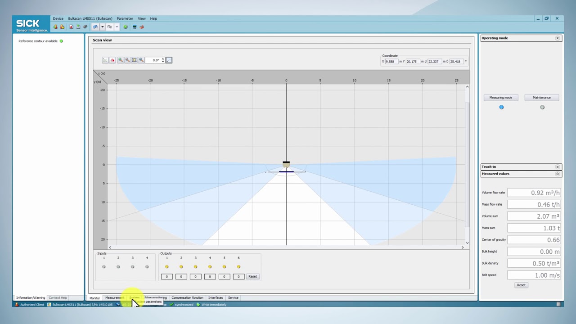Open the undo history dropdown arrow
This screenshot has height=324, width=576.
[x=102, y=27]
